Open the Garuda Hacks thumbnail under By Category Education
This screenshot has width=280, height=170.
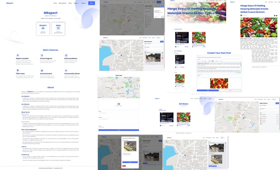(x=180, y=59)
